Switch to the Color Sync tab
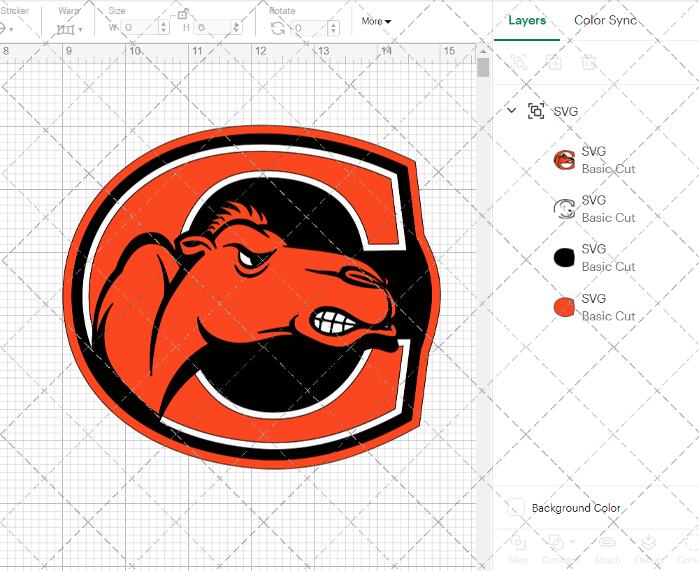 [x=605, y=20]
